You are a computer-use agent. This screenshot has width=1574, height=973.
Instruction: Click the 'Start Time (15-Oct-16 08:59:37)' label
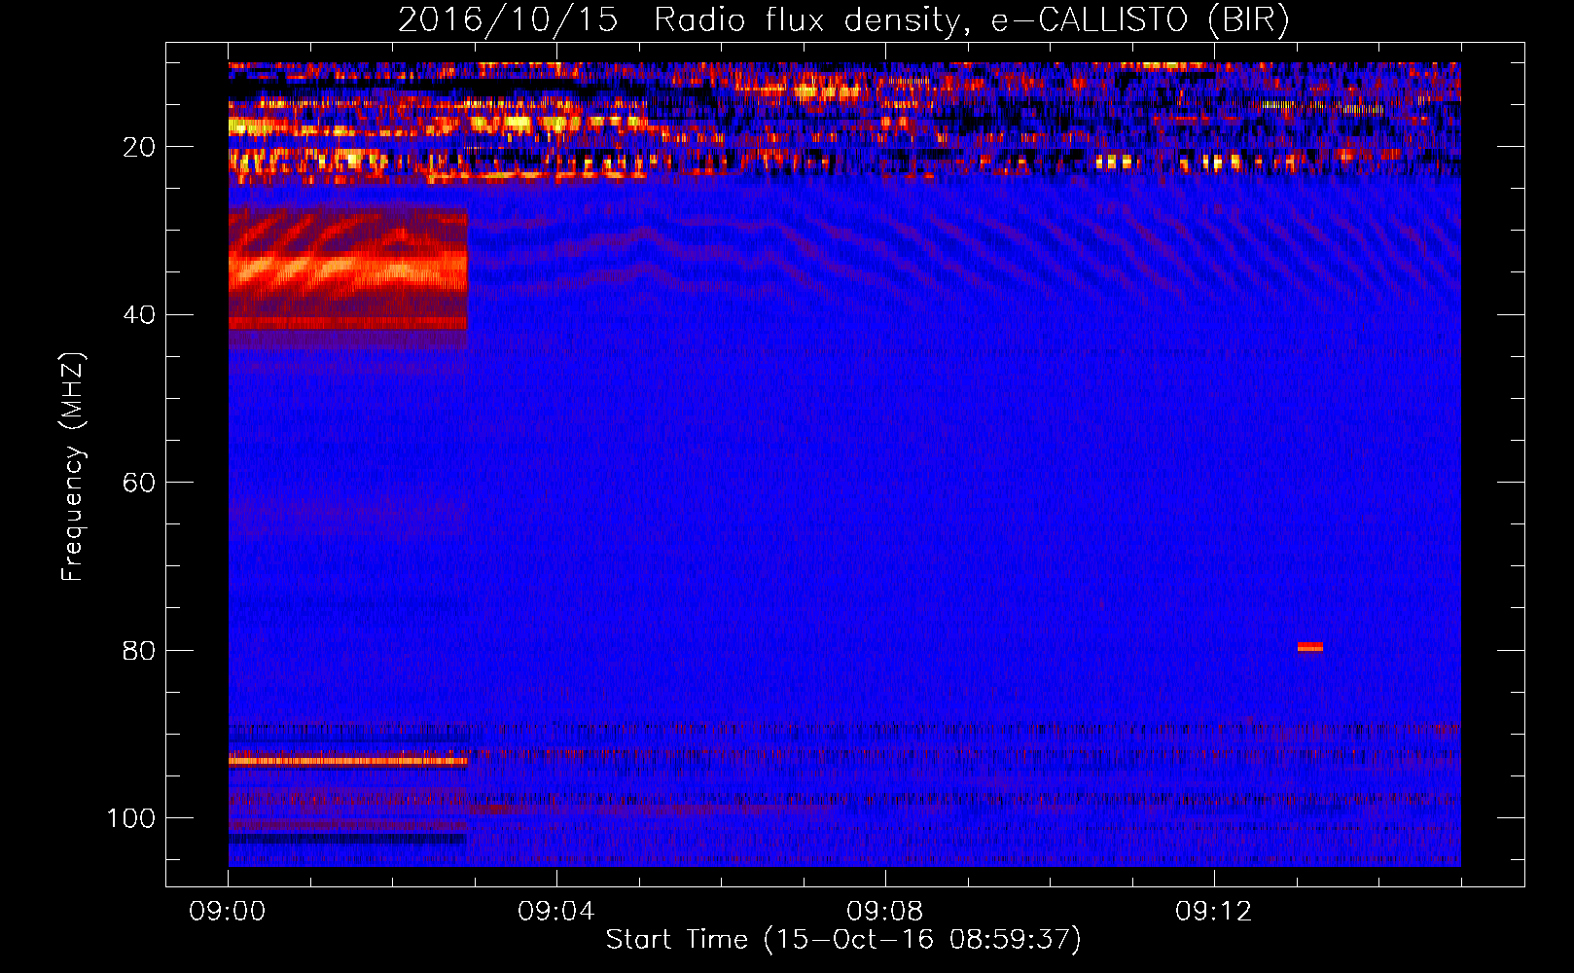[843, 940]
